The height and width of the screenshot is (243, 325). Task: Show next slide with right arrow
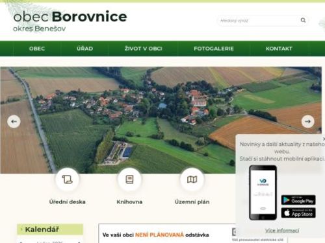[x=307, y=121]
